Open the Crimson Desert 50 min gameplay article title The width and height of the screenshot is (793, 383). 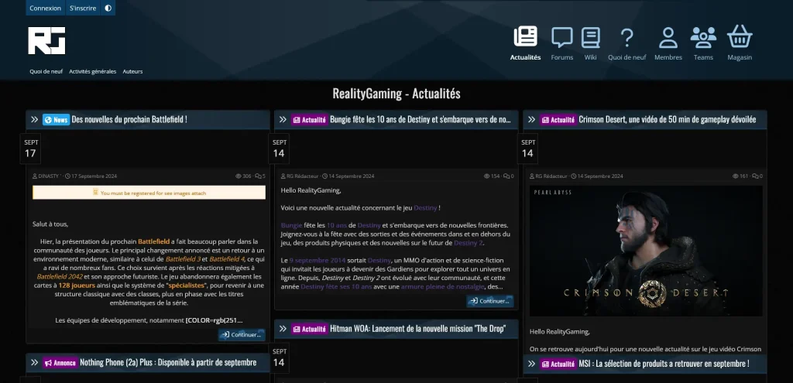pyautogui.click(x=667, y=120)
